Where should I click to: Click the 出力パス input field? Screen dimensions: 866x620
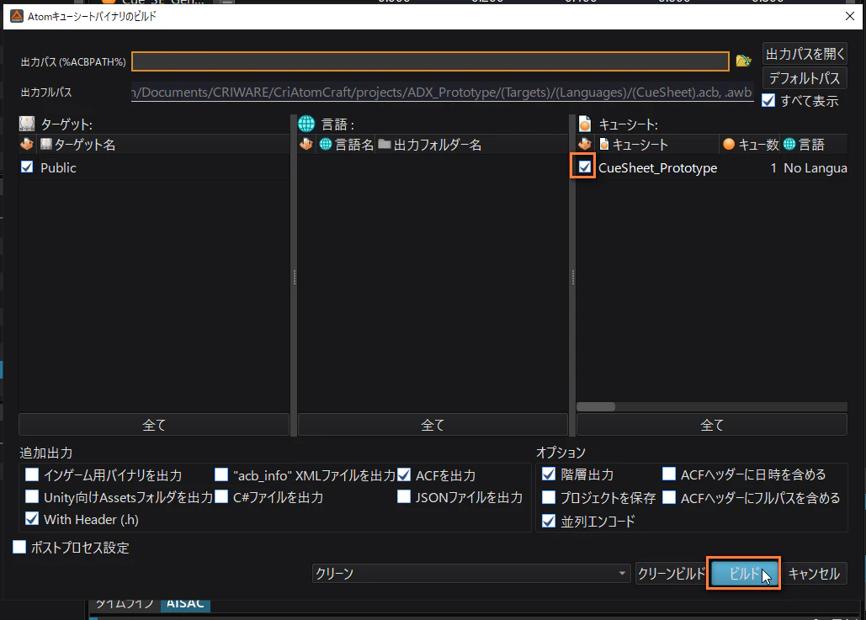click(430, 61)
